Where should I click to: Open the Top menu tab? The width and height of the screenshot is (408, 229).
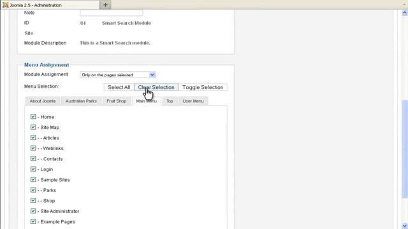tap(170, 101)
